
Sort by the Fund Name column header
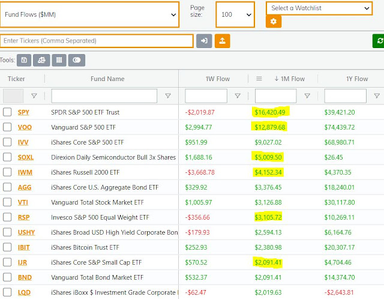pyautogui.click(x=107, y=79)
